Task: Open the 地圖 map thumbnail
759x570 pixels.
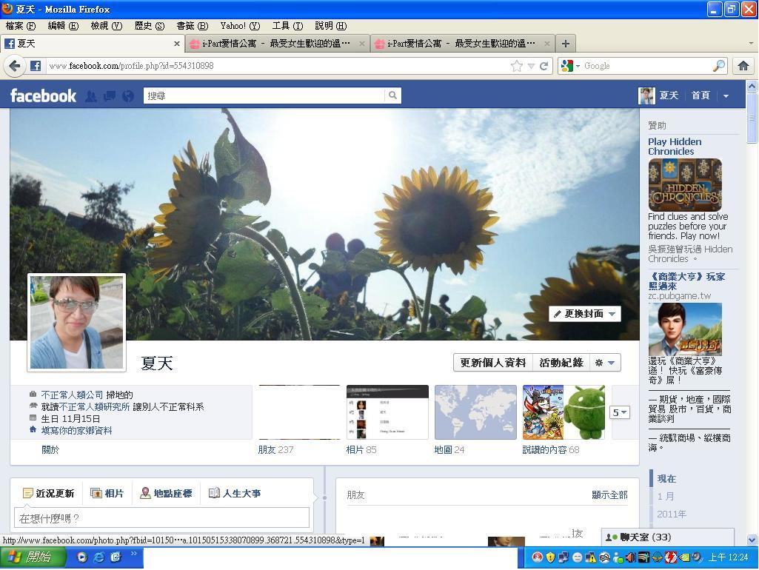Action: [x=475, y=412]
